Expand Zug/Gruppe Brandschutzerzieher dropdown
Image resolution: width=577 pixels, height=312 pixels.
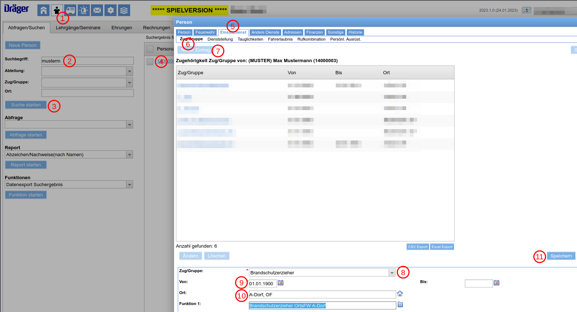point(392,273)
